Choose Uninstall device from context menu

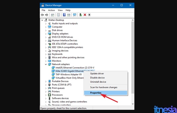tap(106, 82)
